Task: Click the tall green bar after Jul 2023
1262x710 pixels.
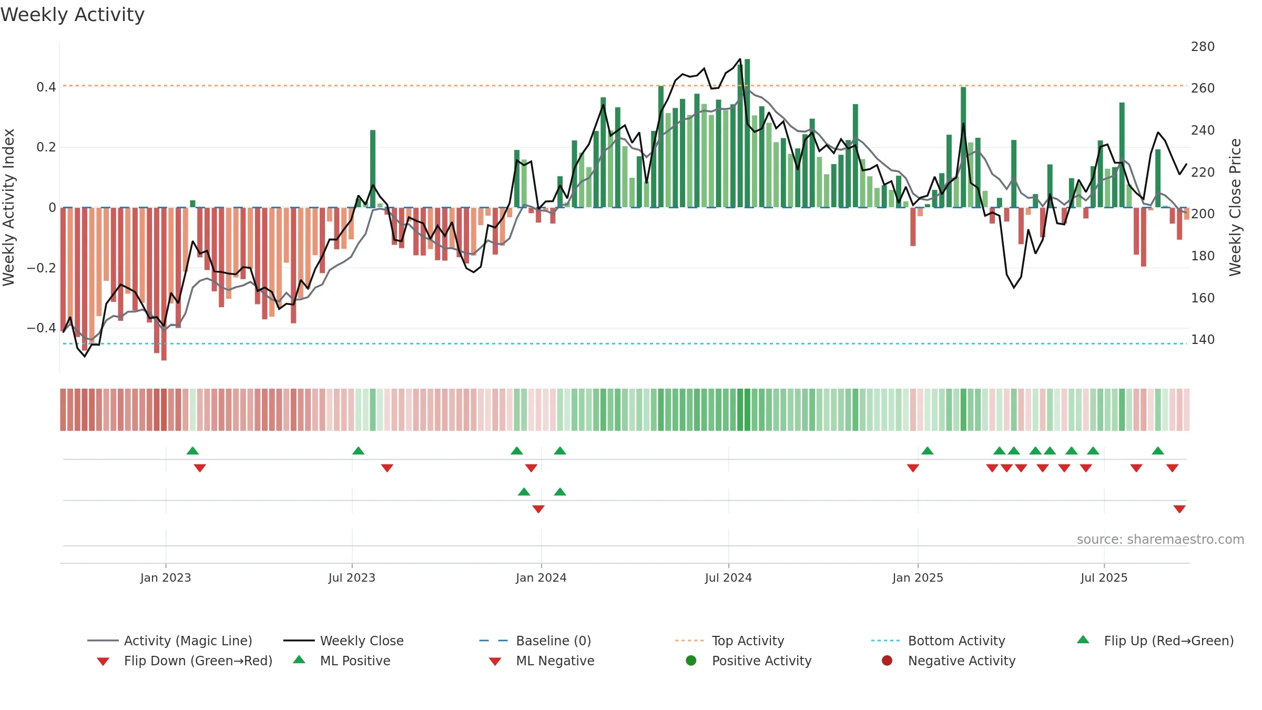Action: [373, 168]
